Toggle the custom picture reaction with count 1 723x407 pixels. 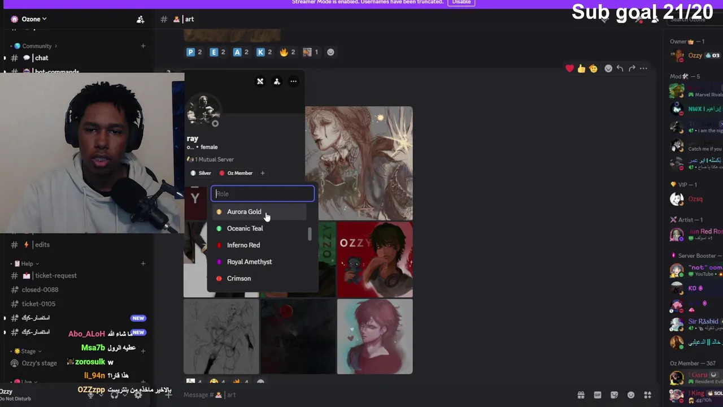[x=311, y=52]
